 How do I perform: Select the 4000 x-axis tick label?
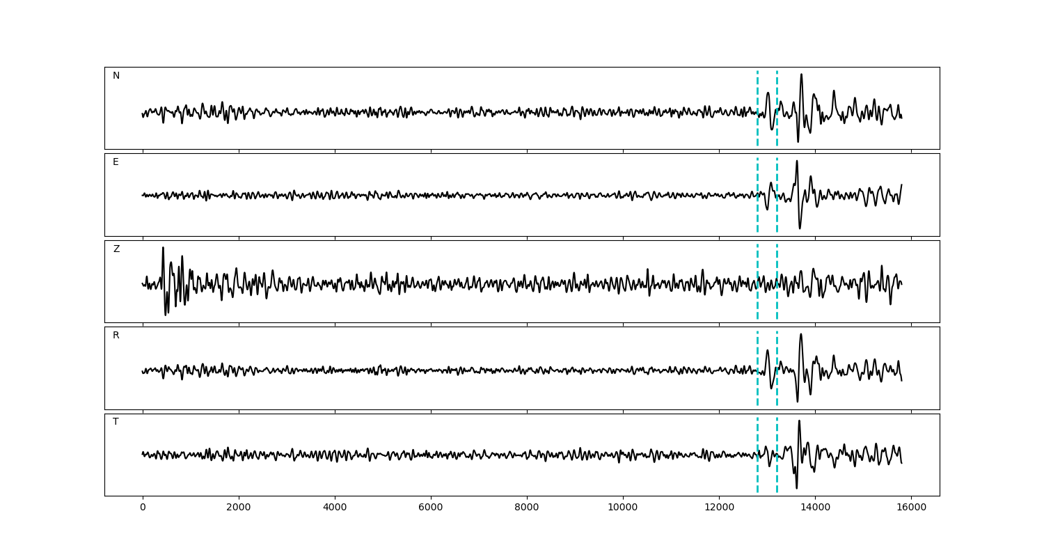[x=335, y=508]
